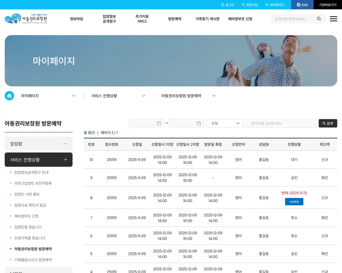Click the globe icon to switch to ENG
The width and height of the screenshot is (342, 273).
point(298,5)
